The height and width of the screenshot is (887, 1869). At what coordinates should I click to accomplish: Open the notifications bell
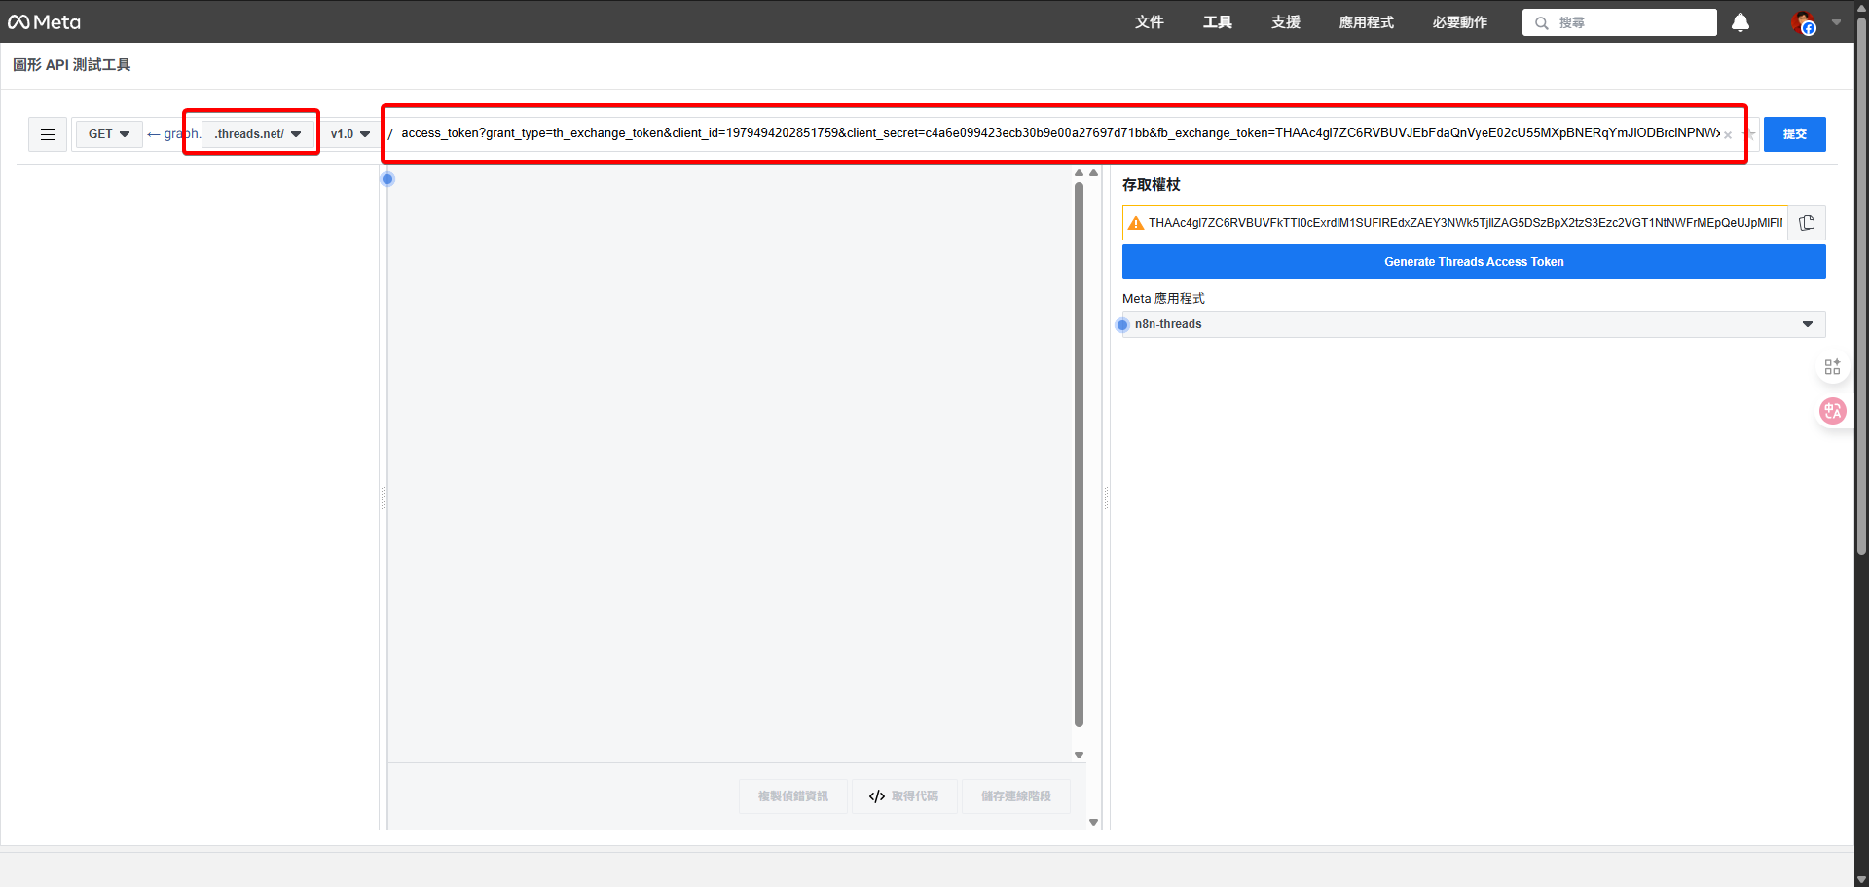(1741, 22)
